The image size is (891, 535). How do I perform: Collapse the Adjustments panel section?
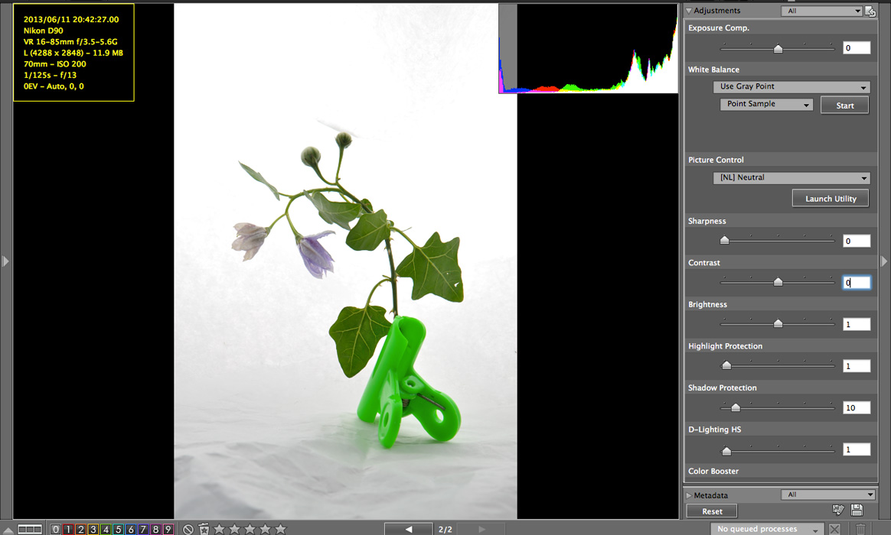pos(689,11)
